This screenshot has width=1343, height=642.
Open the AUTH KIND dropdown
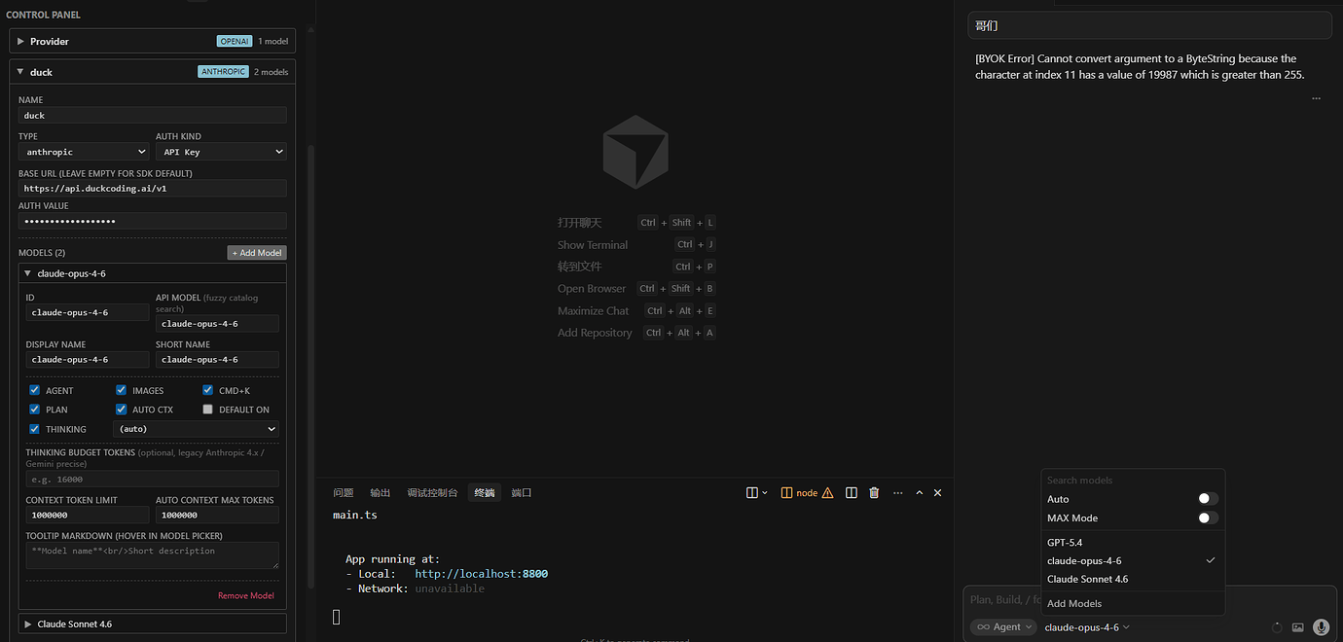coord(221,152)
